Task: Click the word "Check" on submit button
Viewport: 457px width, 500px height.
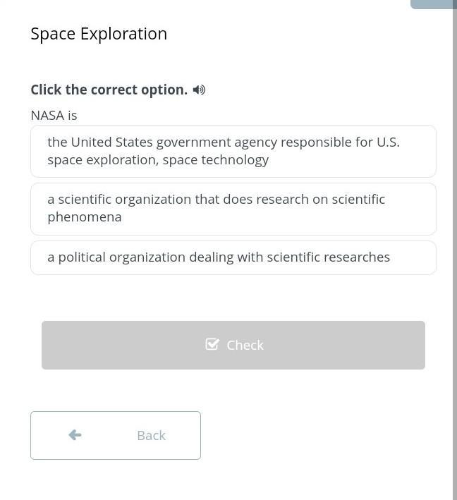Action: coord(245,345)
